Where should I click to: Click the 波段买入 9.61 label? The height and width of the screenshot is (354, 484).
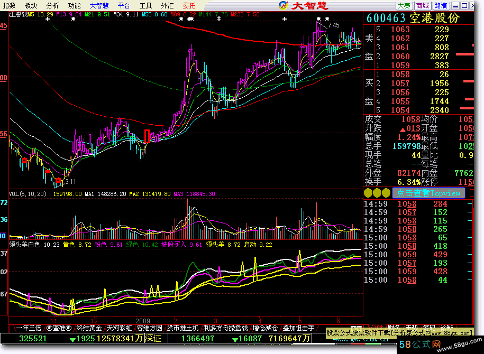click(x=181, y=245)
